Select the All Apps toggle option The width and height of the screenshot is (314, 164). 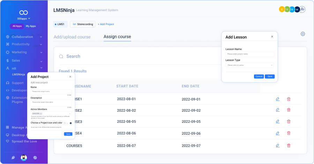[x=17, y=26]
